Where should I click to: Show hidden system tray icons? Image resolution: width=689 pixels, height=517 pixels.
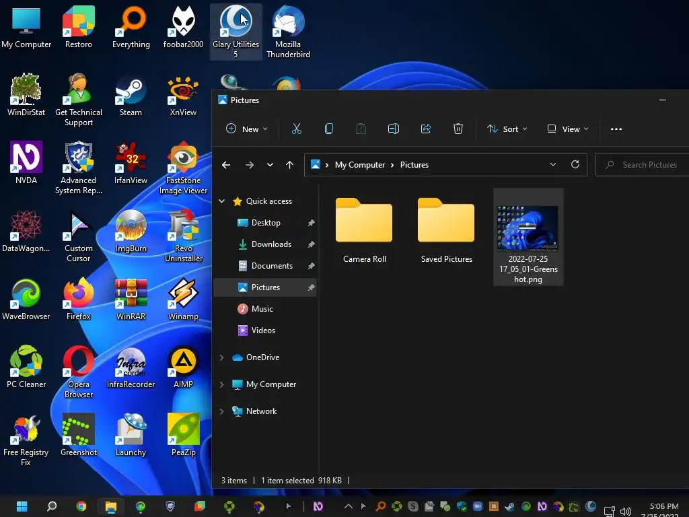coord(348,506)
